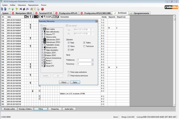180x119 pixels.
Task: Decrease the Pomocniczy channel value
Action: click(93, 65)
